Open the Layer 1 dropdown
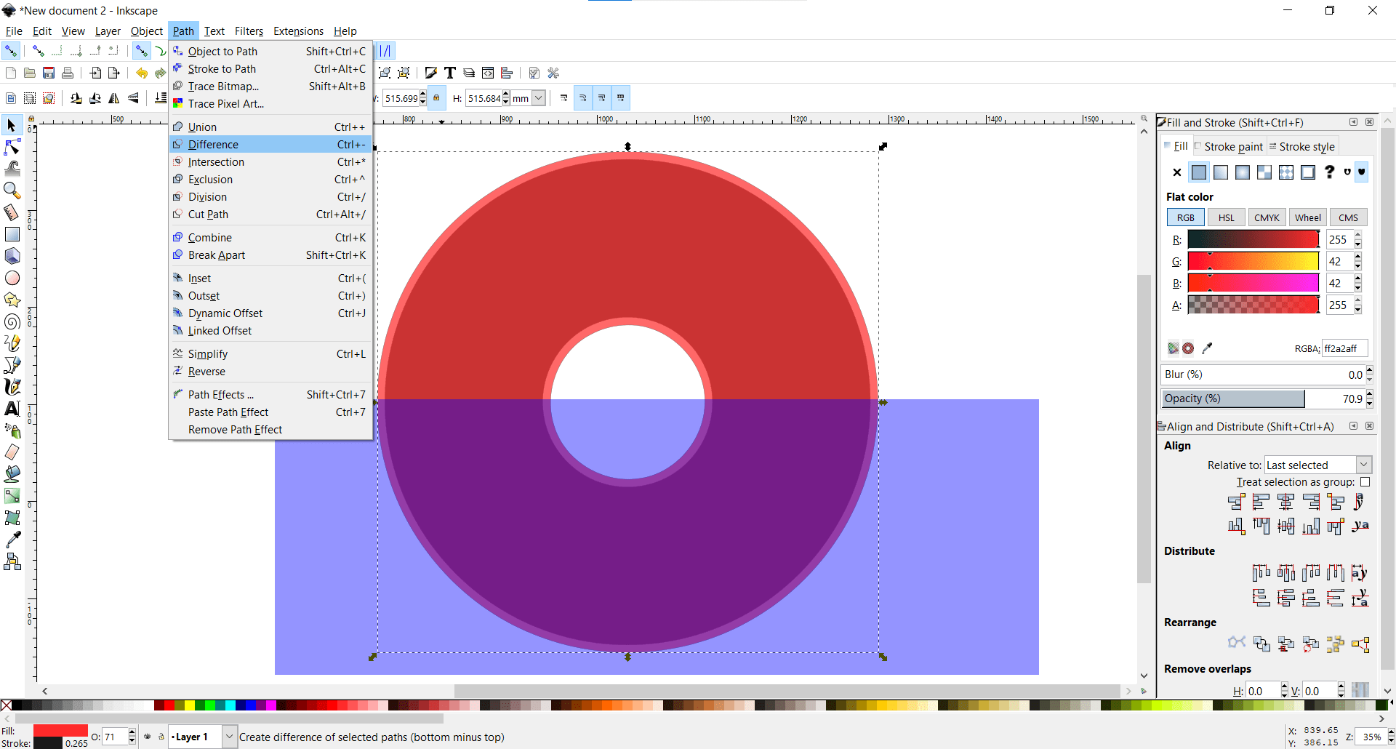This screenshot has height=749, width=1396. point(229,737)
